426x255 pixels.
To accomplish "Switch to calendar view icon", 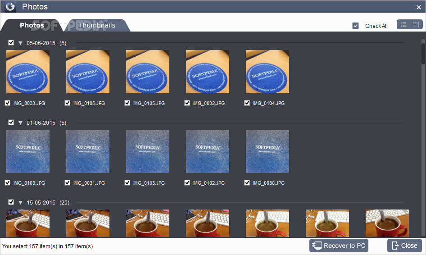I will (x=416, y=24).
